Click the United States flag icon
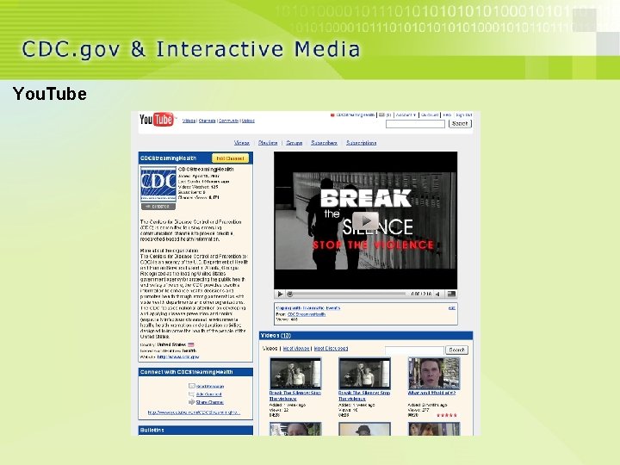Image resolution: width=620 pixels, height=465 pixels. [x=191, y=344]
